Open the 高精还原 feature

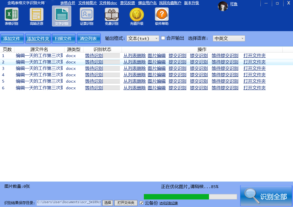pos(36,16)
